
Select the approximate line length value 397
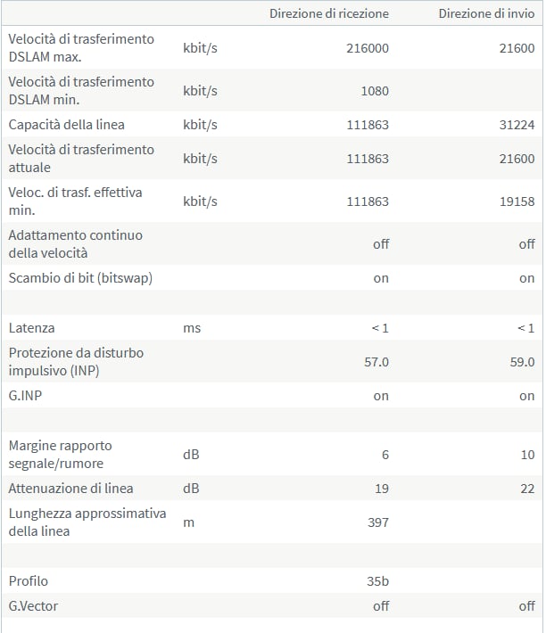tap(378, 522)
